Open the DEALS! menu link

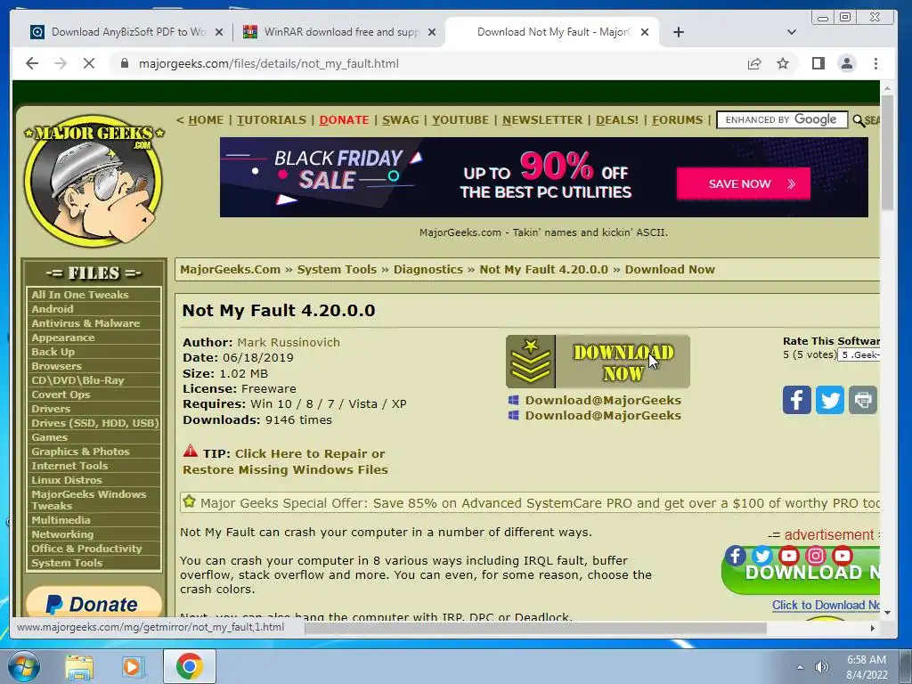tap(617, 120)
